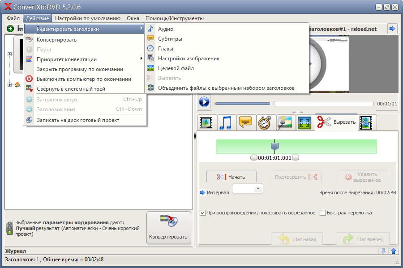Click the 00:01:01 preview time label
This screenshot has height=268, width=403.
(387, 104)
